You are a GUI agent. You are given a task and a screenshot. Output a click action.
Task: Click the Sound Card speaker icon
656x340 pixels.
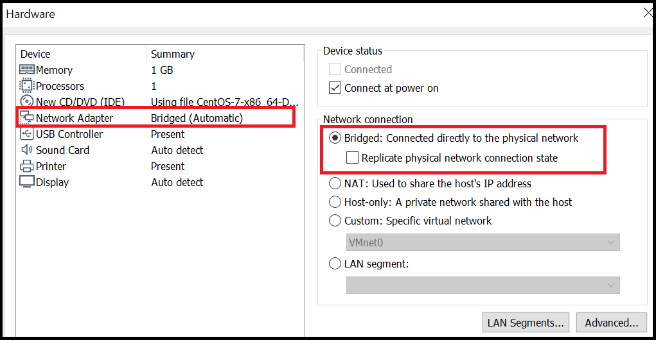(x=27, y=150)
